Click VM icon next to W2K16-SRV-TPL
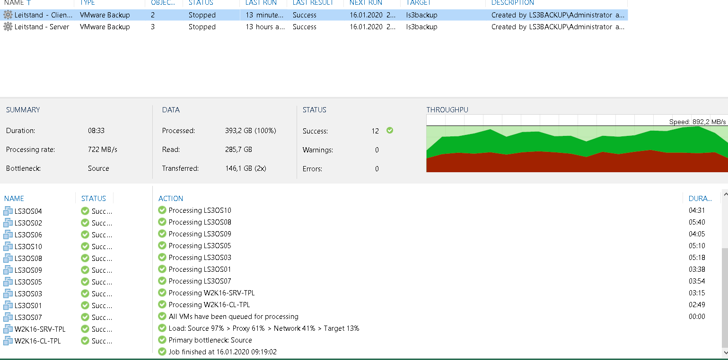Viewport: 728px width, 360px height. (8, 329)
